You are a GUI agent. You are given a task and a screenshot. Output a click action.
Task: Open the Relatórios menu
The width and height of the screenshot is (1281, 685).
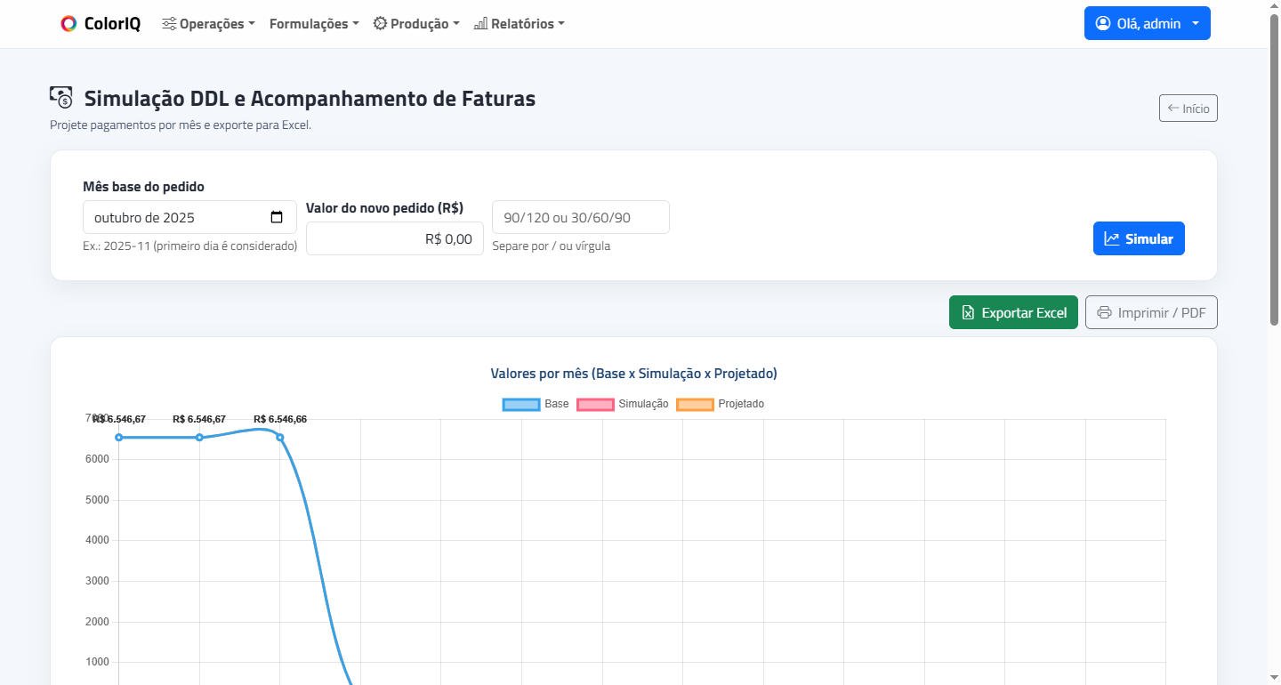tap(520, 24)
